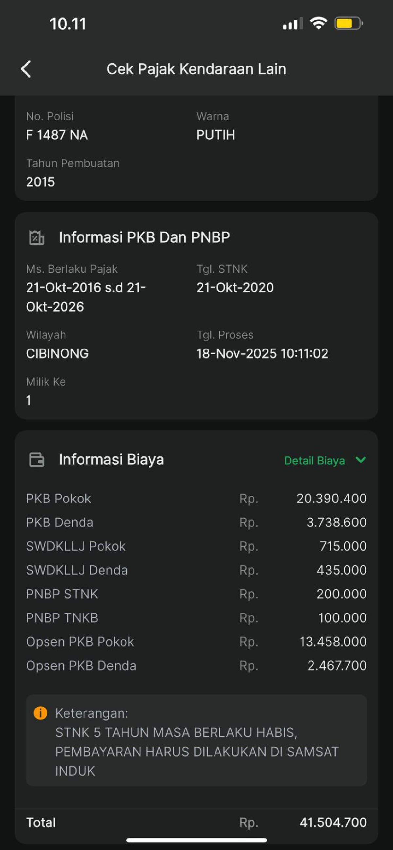
Task: Select the license plate F 1487 NA
Action: click(57, 135)
